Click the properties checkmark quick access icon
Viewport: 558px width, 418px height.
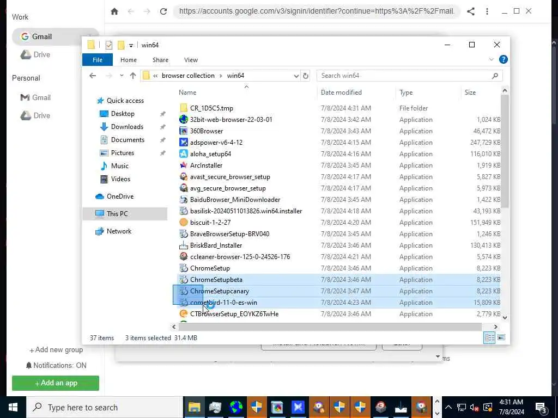[x=109, y=45]
